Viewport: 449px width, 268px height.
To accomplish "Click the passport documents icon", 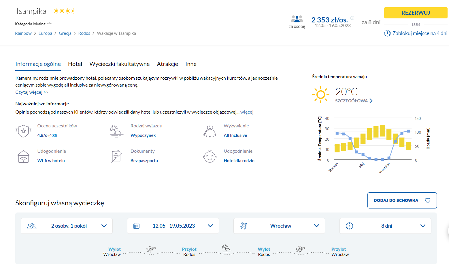I will tap(116, 157).
